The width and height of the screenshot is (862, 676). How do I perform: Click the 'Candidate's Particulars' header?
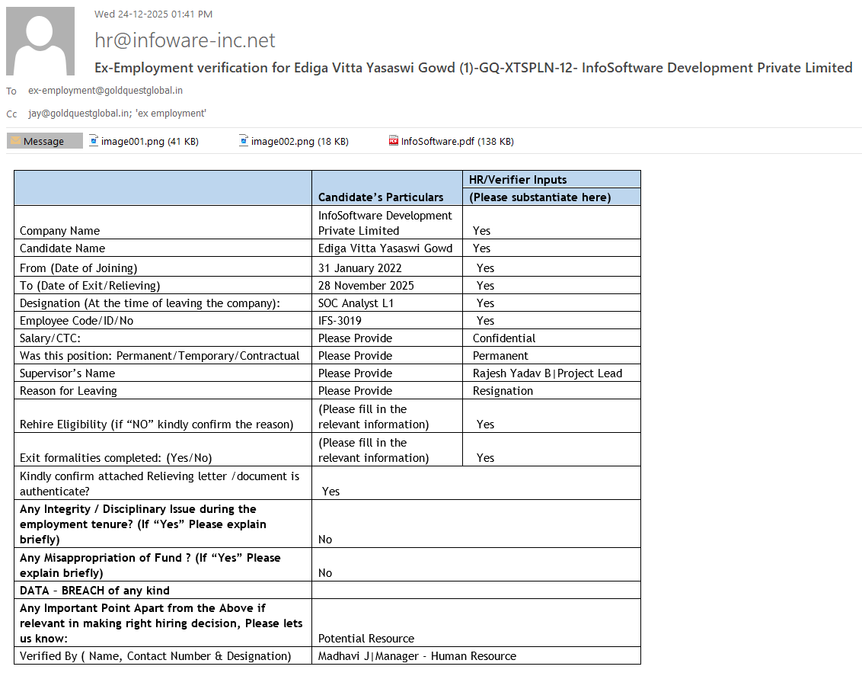pos(381,197)
